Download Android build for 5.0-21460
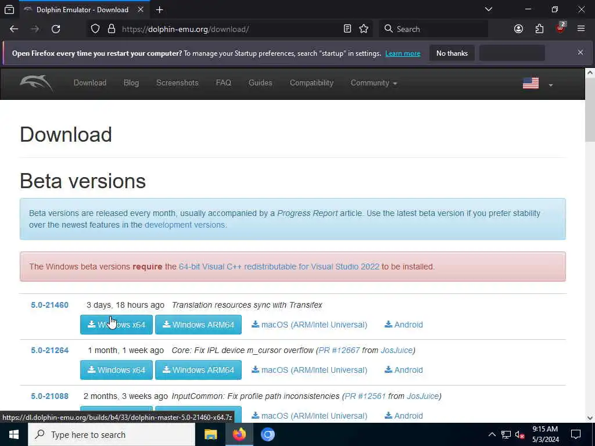Image resolution: width=595 pixels, height=446 pixels. click(x=404, y=325)
